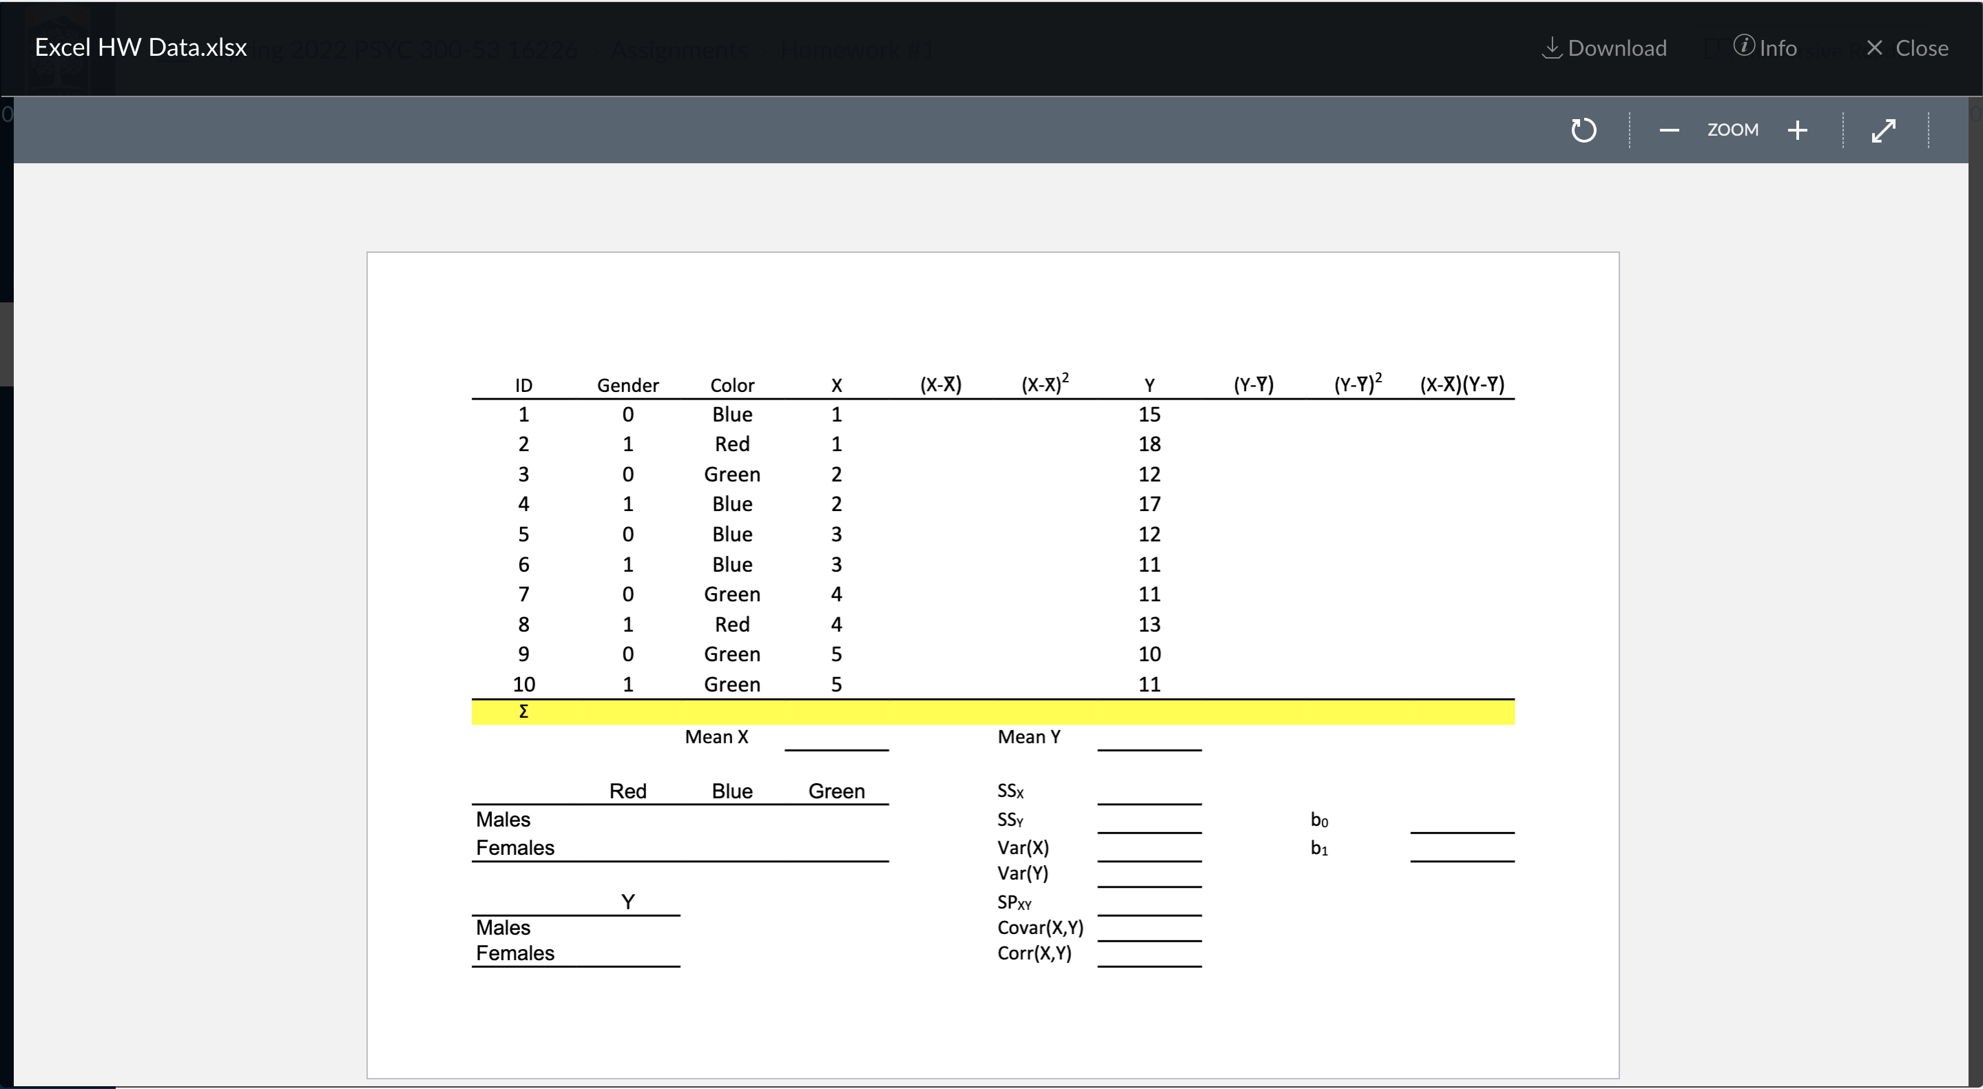Zoom into the document

[1798, 129]
